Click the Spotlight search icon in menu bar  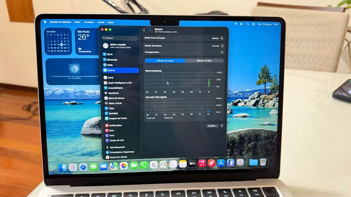[x=248, y=24]
